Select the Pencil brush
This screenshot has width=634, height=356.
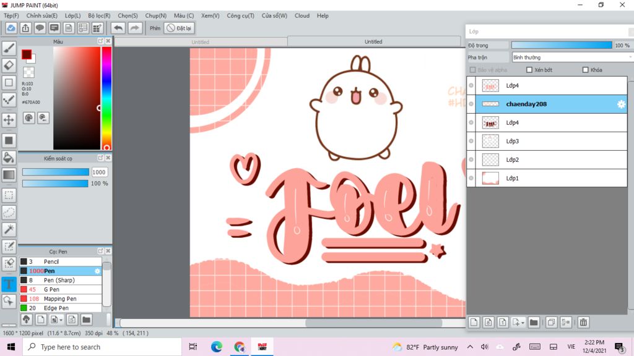61,261
